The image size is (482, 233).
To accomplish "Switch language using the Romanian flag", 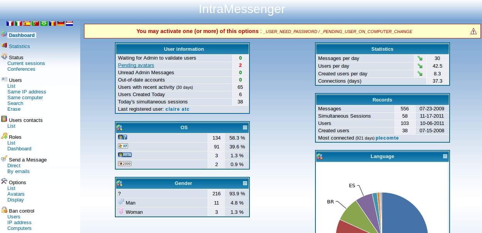I will pyautogui.click(x=52, y=23).
